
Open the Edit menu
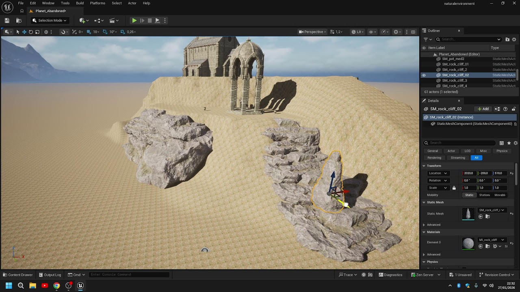[x=33, y=3]
